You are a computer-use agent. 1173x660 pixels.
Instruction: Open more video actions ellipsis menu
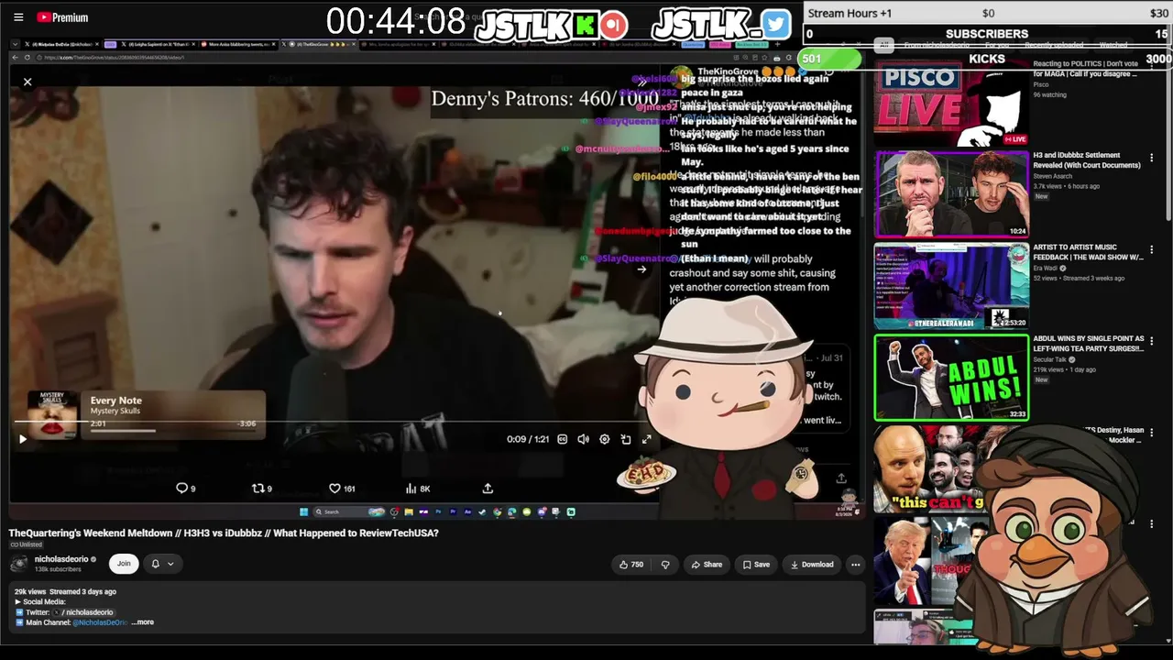click(856, 565)
